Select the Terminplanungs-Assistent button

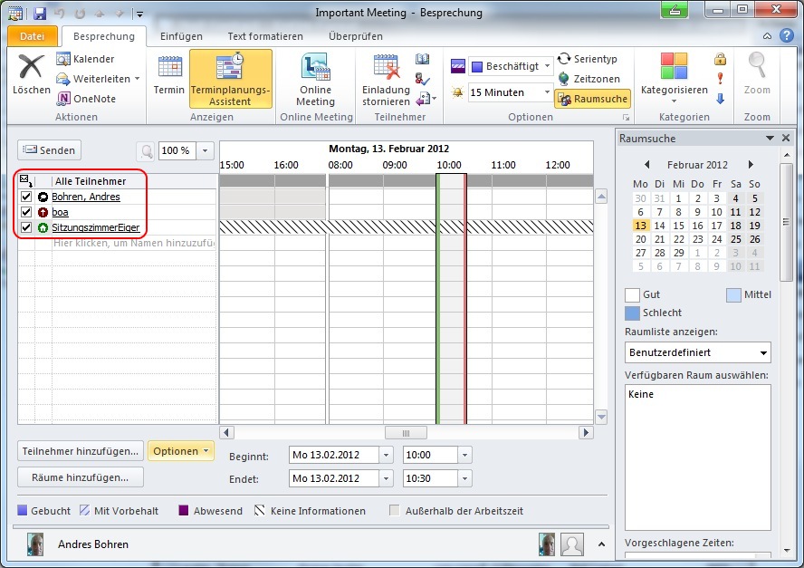pyautogui.click(x=230, y=79)
